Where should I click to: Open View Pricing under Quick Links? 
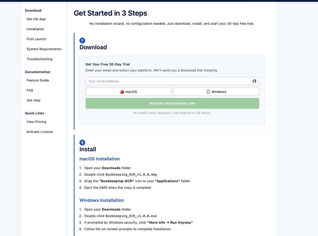point(36,121)
